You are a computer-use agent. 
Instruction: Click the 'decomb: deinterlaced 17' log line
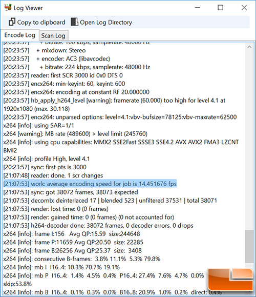(110, 201)
